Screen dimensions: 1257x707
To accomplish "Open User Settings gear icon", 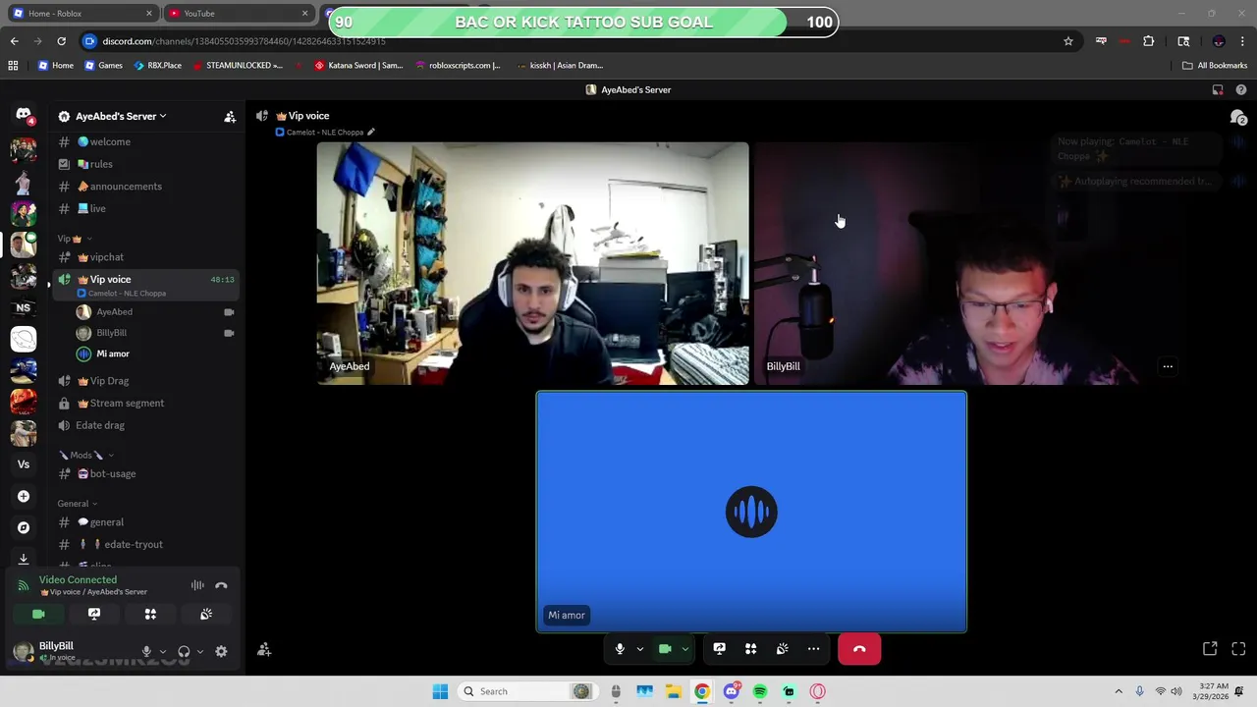I will (x=221, y=651).
